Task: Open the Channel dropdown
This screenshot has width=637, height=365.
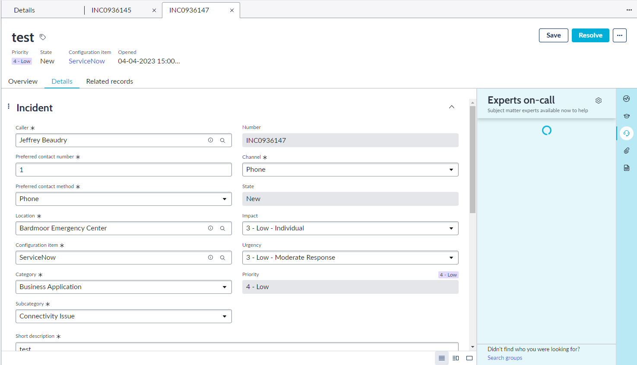Action: pyautogui.click(x=451, y=169)
